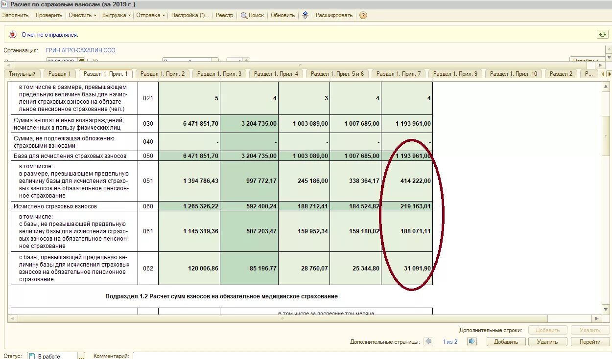
Task: Click the horizontal scrollbar below the table
Action: click(304, 318)
